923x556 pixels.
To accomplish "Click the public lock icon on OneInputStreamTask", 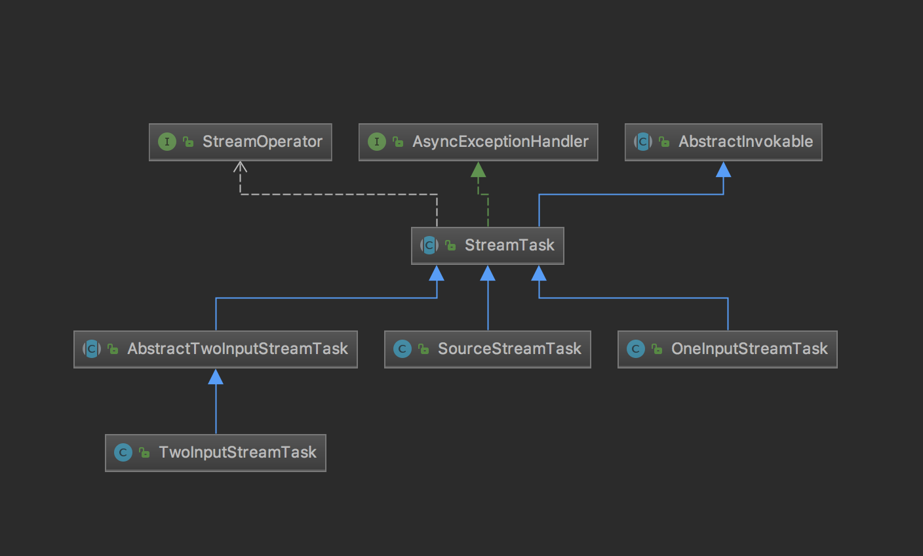I will coord(657,349).
